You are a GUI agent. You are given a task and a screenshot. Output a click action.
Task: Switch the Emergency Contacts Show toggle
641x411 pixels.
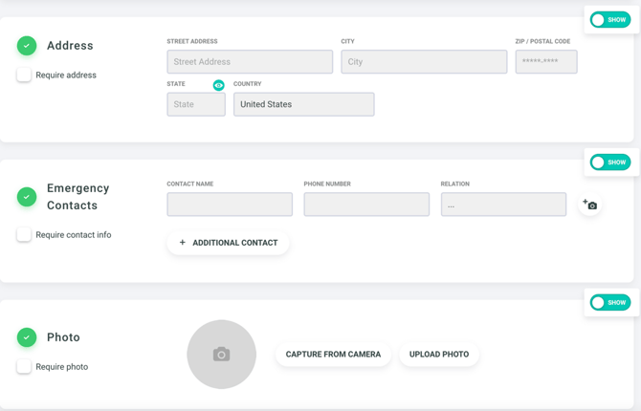pyautogui.click(x=609, y=162)
